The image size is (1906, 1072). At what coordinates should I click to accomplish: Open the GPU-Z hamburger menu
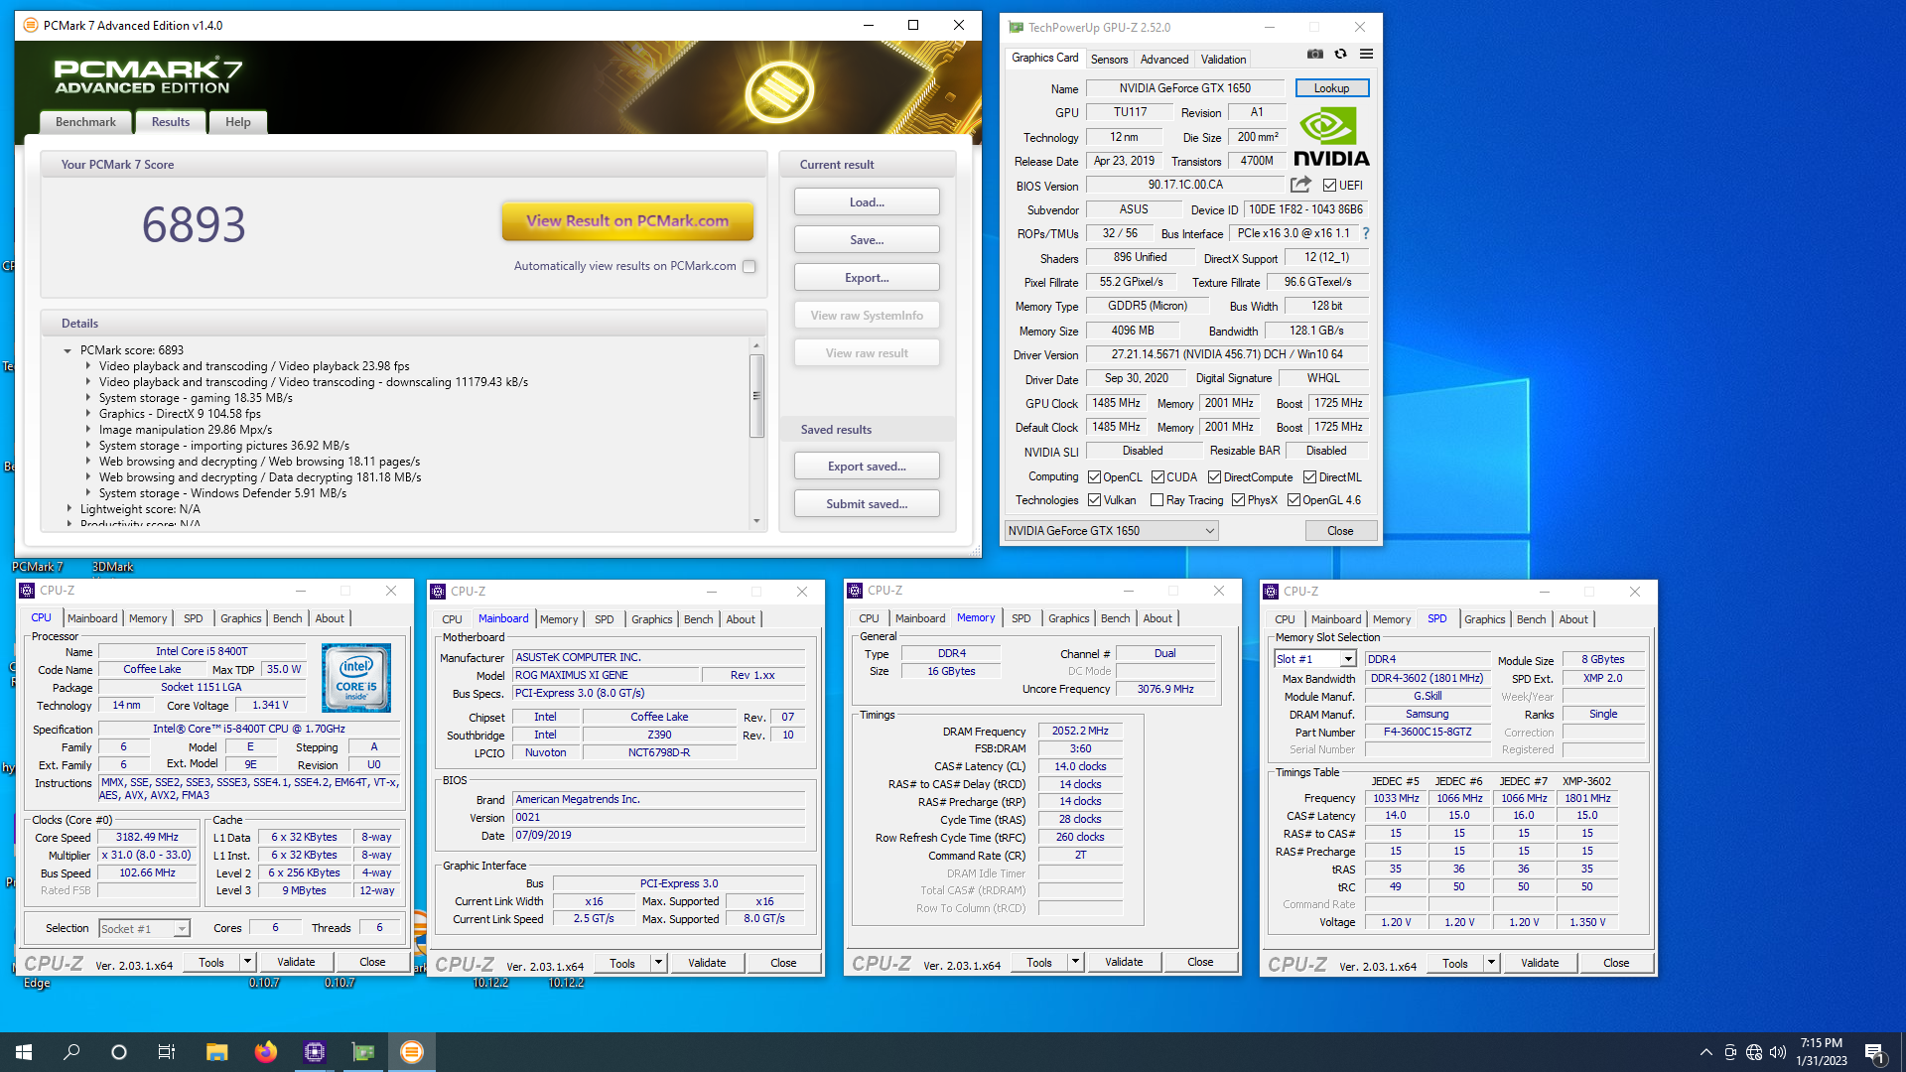click(x=1366, y=55)
